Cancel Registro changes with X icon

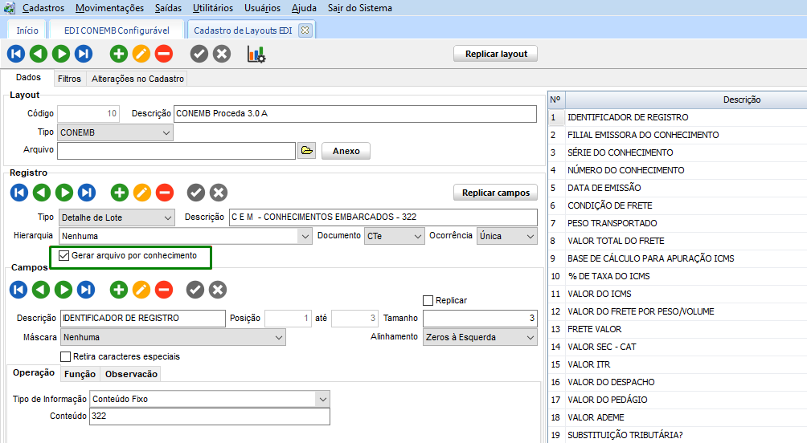click(218, 193)
